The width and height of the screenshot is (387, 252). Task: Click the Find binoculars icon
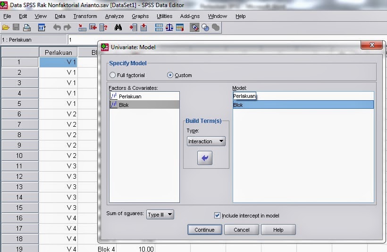tap(118, 27)
